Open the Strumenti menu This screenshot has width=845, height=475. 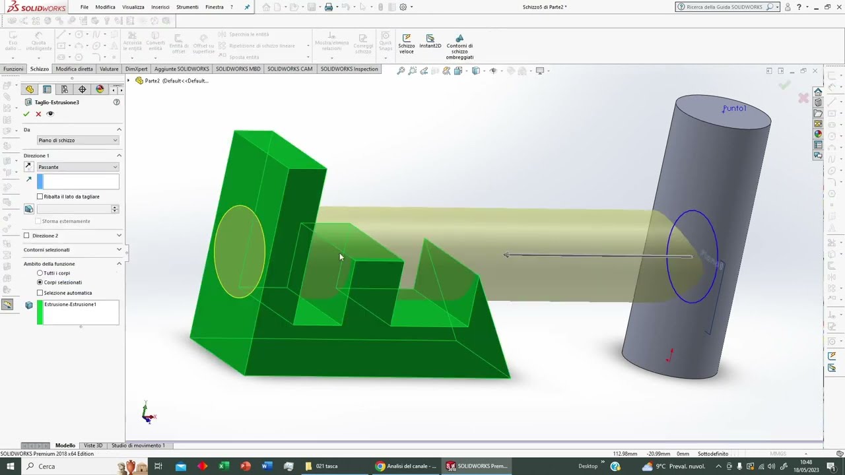[x=187, y=7]
